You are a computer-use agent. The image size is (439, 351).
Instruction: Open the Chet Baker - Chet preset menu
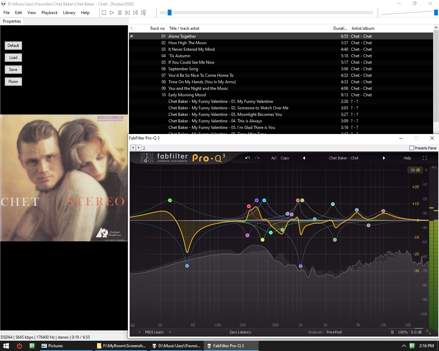[x=344, y=158]
